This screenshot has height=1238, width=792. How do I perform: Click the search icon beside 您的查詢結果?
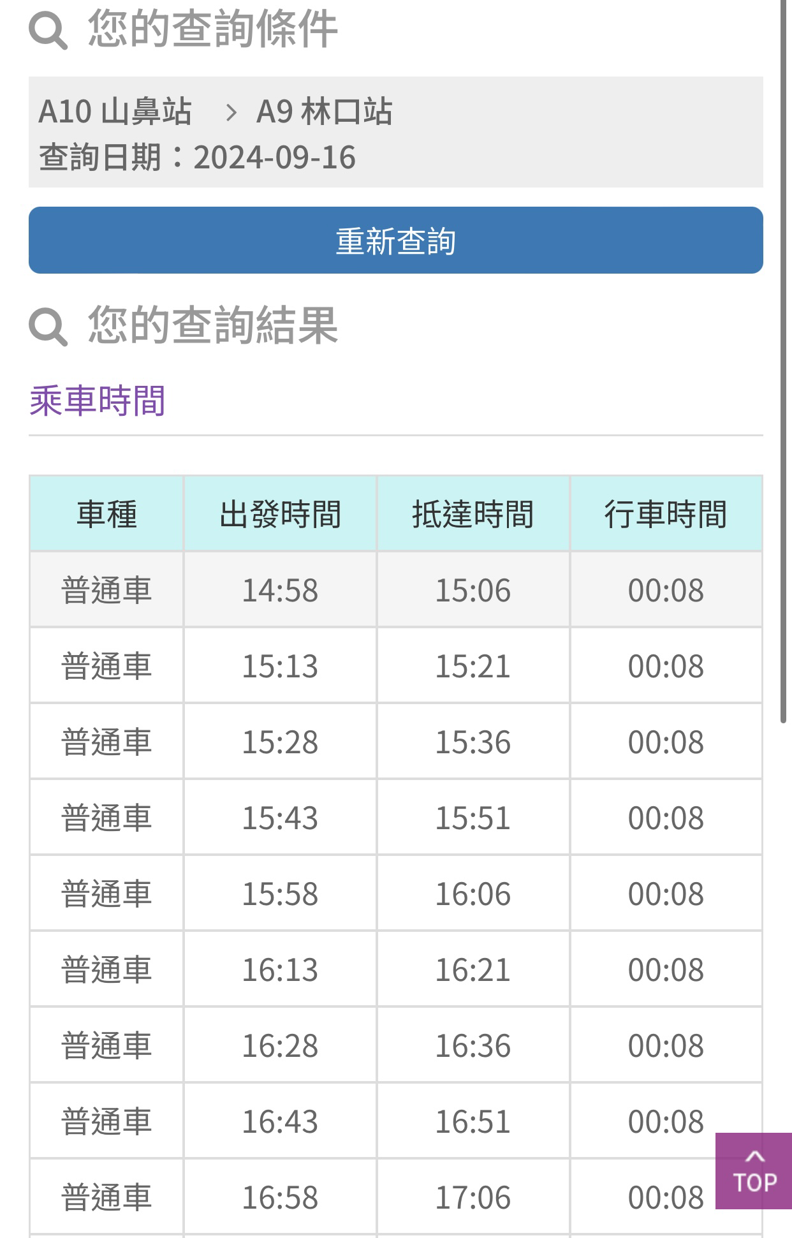[48, 327]
